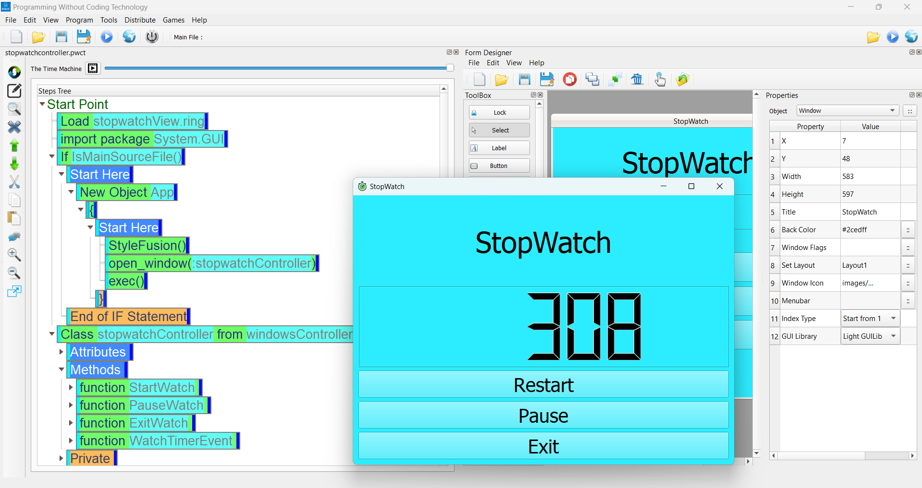The image size is (922, 488).
Task: Select the pointing-hand icon in Form Designer toolbar
Action: (x=660, y=79)
